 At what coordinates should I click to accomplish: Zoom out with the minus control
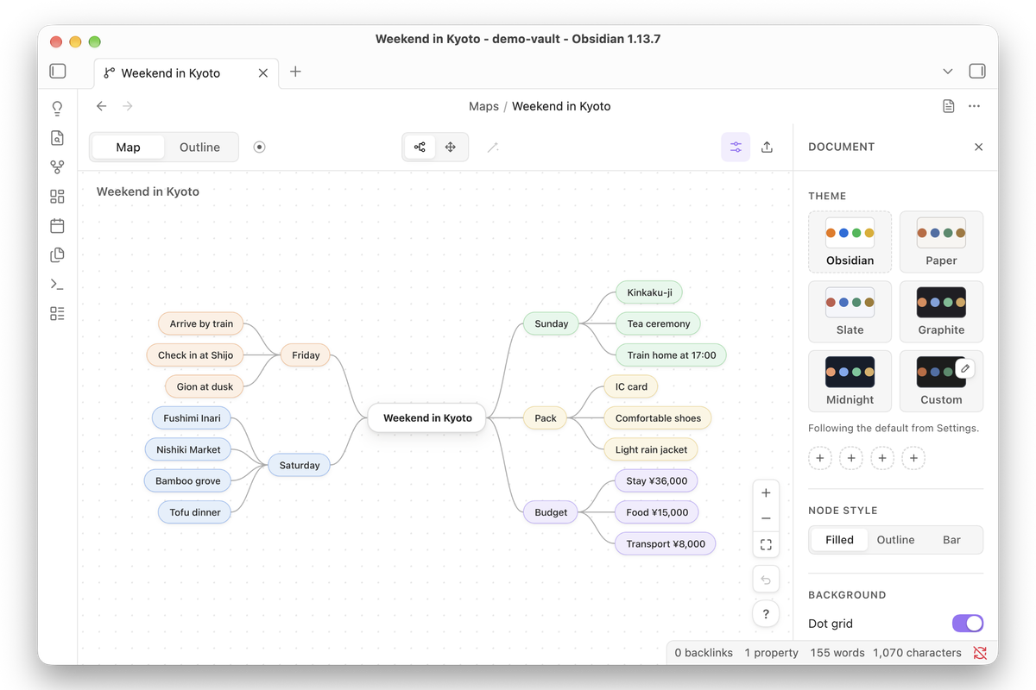(x=766, y=519)
